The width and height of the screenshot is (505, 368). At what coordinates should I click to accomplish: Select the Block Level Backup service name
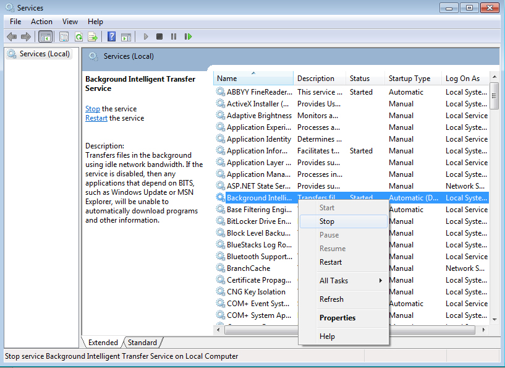pos(258,233)
